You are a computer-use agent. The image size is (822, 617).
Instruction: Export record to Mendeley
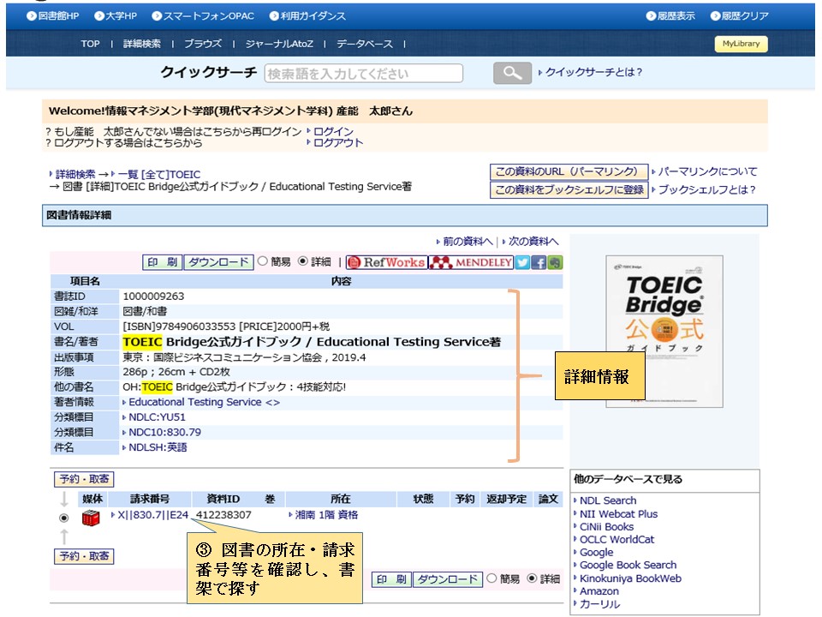[x=471, y=262]
